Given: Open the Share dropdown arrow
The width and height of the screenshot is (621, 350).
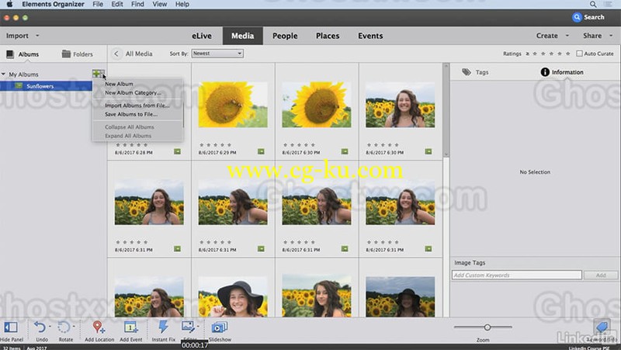Looking at the screenshot, I should pyautogui.click(x=611, y=36).
